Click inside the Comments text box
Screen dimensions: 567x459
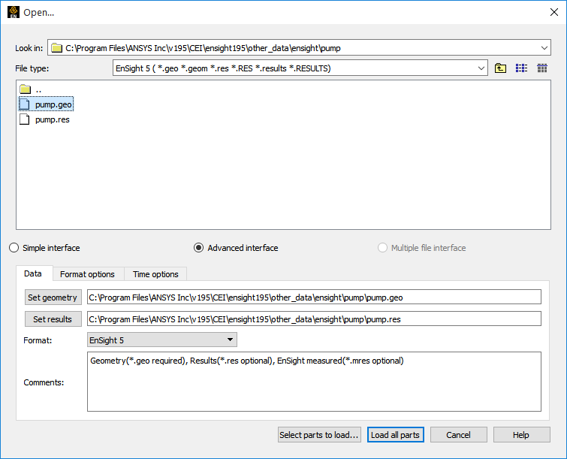coord(314,382)
